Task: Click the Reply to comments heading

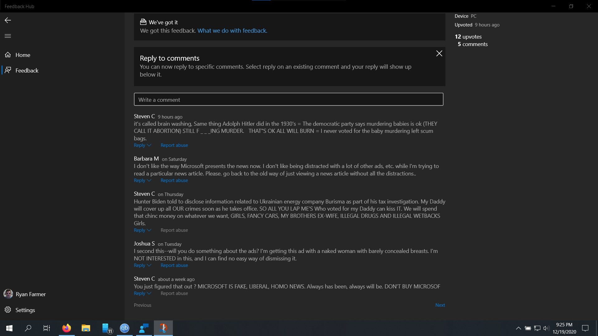Action: point(169,58)
